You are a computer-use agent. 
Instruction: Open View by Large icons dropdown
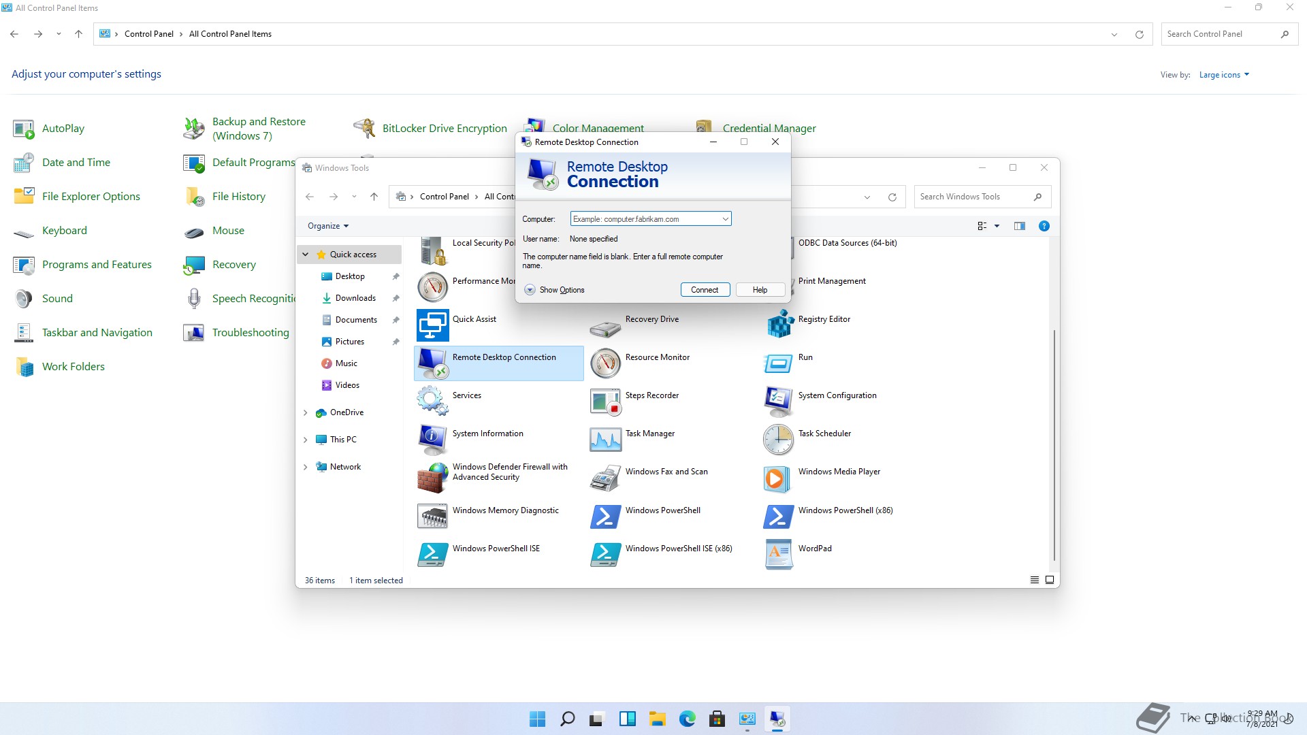(x=1224, y=75)
